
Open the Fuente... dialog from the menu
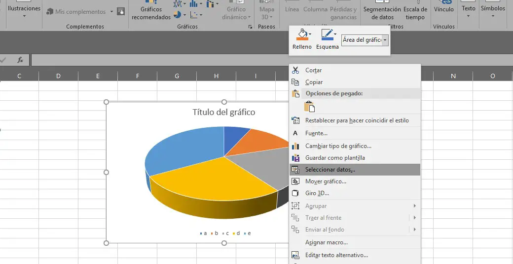point(355,133)
